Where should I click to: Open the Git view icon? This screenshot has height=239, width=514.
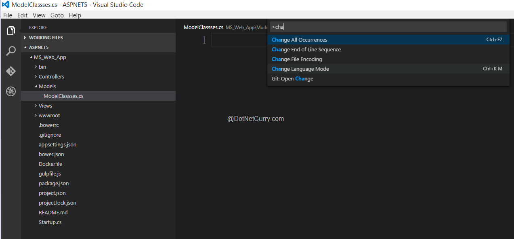point(11,71)
